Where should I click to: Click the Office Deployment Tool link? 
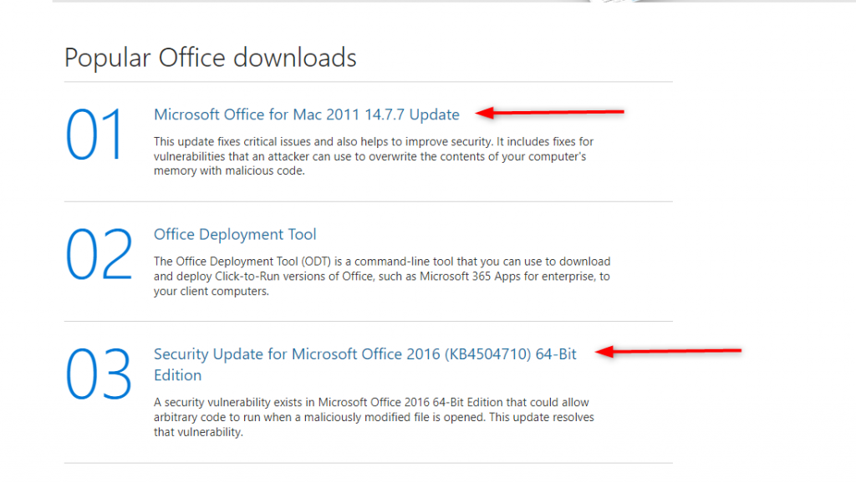[234, 234]
